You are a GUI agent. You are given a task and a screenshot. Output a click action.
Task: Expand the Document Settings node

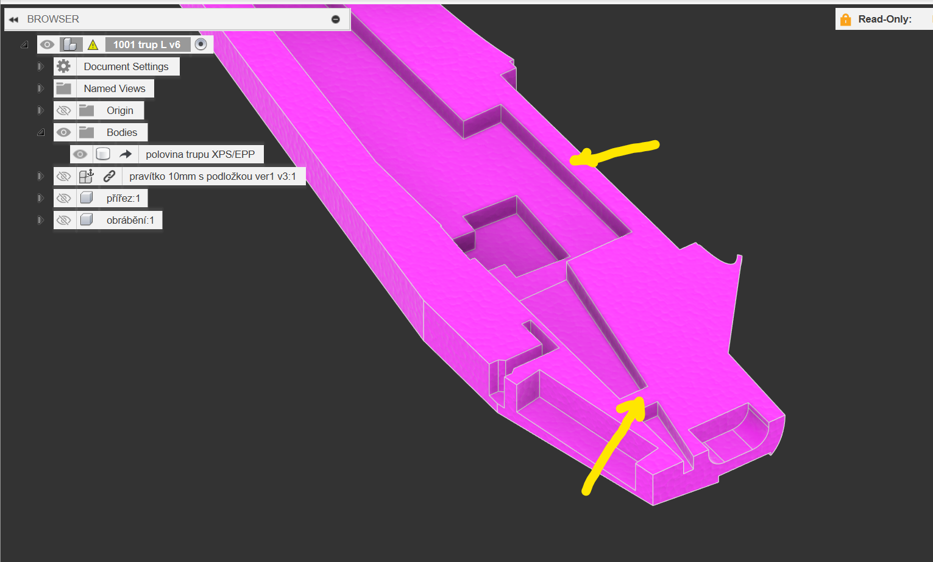click(40, 66)
